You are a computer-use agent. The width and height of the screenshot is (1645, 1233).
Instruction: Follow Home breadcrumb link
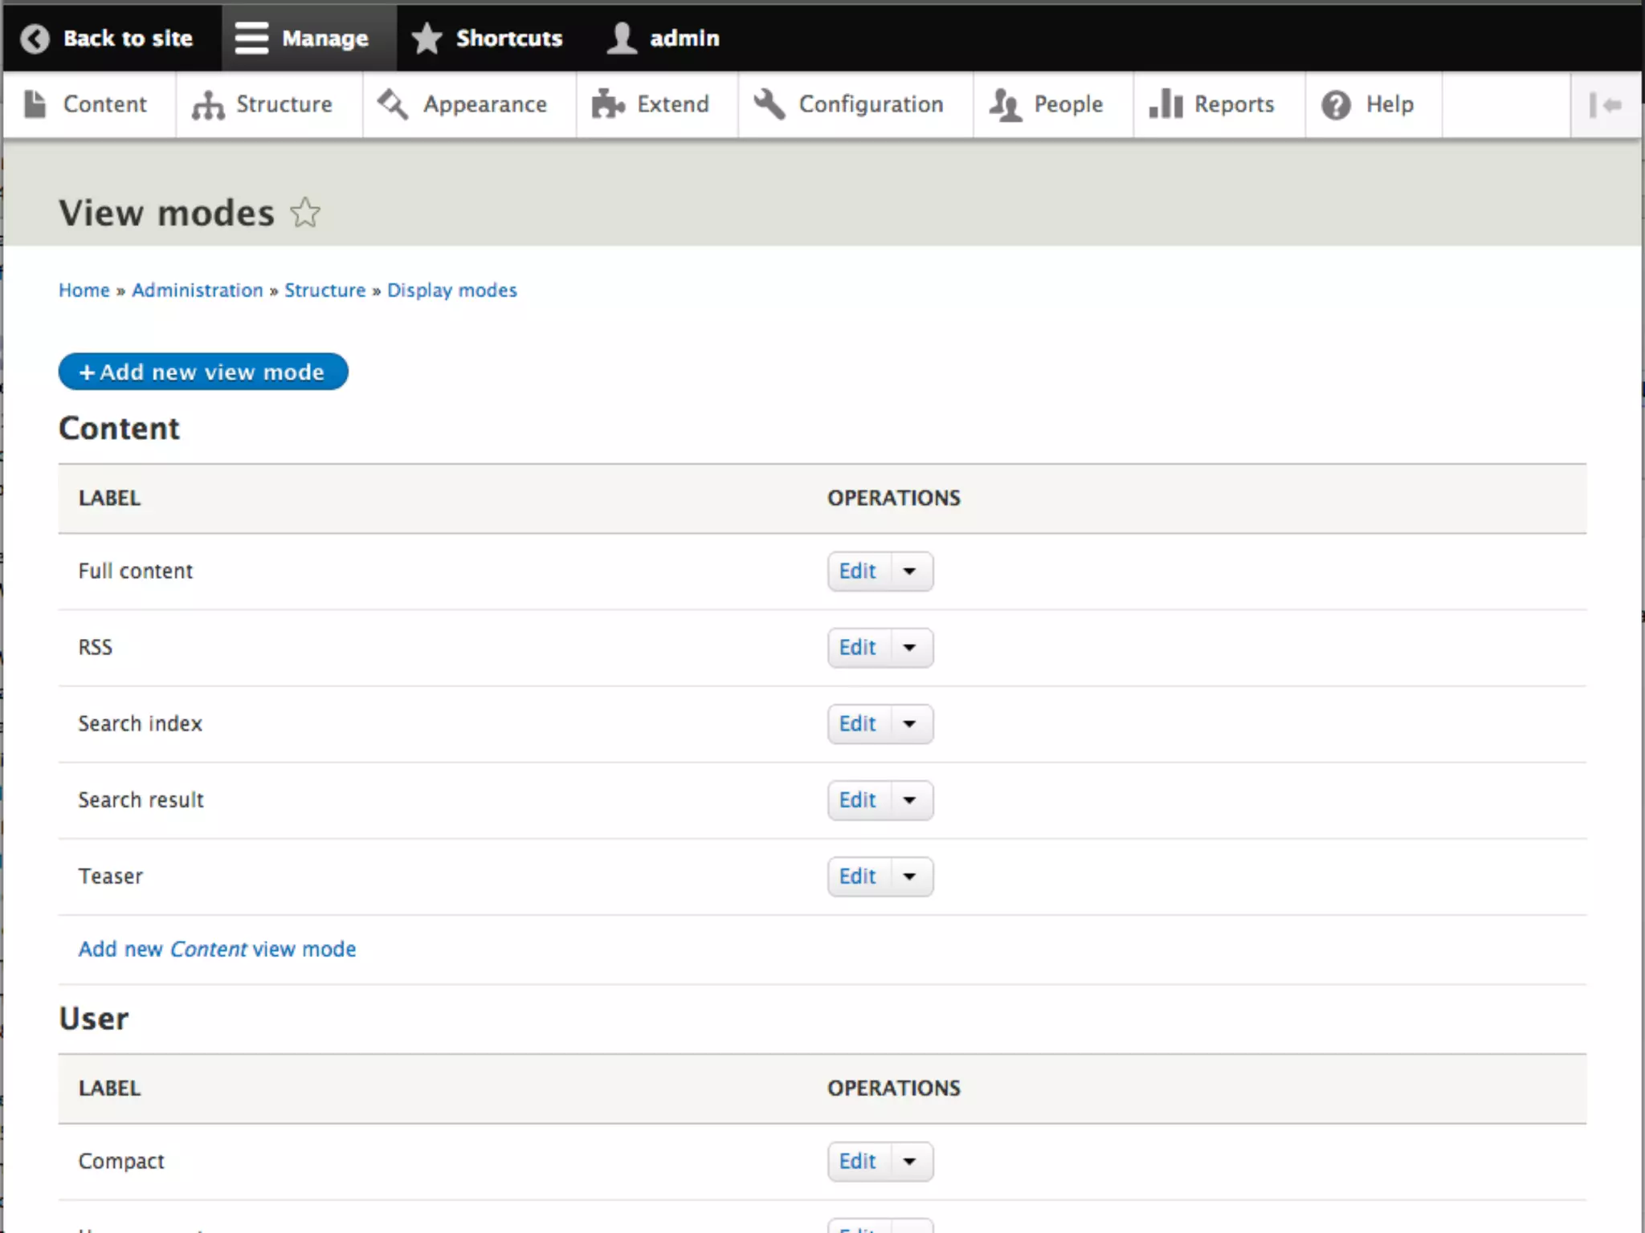pos(84,291)
